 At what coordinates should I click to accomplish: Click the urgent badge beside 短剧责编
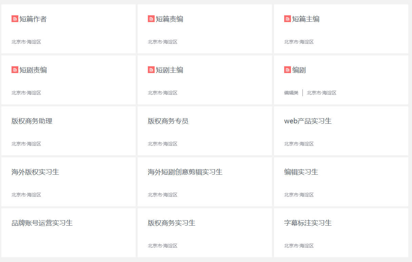tap(15, 70)
